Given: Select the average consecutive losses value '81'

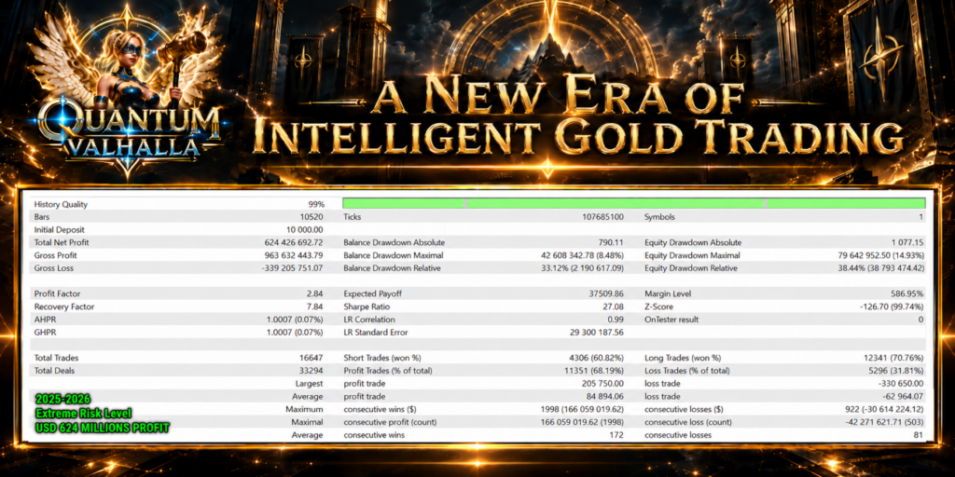Looking at the screenshot, I should pyautogui.click(x=919, y=435).
